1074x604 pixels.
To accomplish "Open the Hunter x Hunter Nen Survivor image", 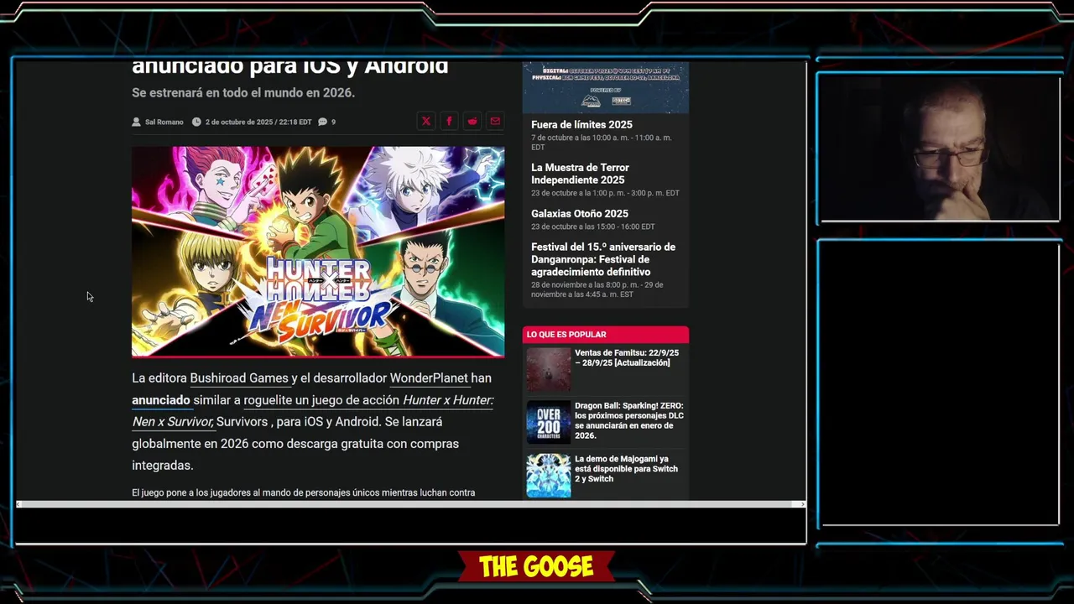I will click(x=318, y=252).
